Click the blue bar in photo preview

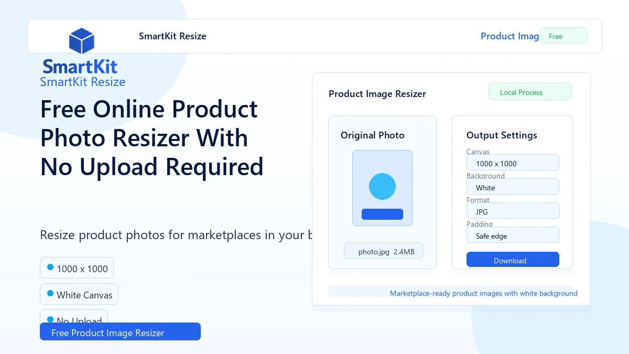point(382,214)
